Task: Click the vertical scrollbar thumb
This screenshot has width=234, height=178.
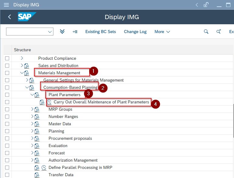Action: click(x=233, y=121)
